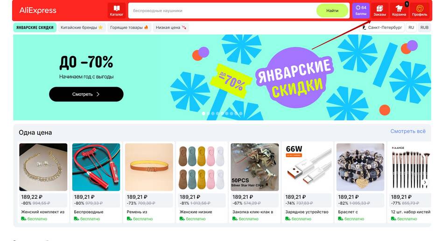Select the first banner carousel dot

(x=203, y=114)
